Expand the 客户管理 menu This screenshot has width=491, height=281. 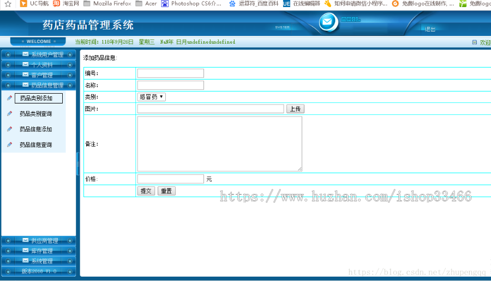click(x=39, y=75)
